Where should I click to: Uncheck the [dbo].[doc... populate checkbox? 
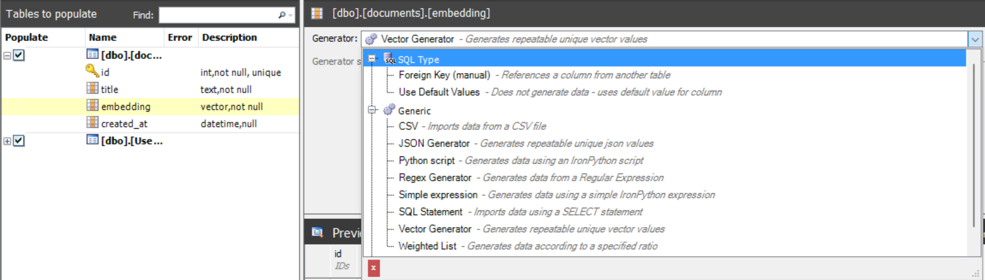click(x=19, y=55)
